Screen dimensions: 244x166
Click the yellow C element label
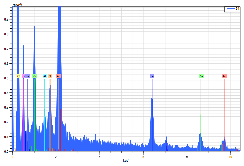click(x=18, y=76)
